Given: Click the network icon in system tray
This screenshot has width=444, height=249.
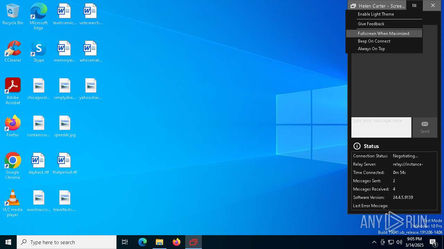Looking at the screenshot, I should pyautogui.click(x=391, y=242).
